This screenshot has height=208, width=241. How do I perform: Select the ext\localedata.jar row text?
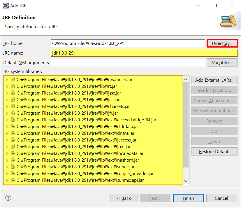pos(80,153)
